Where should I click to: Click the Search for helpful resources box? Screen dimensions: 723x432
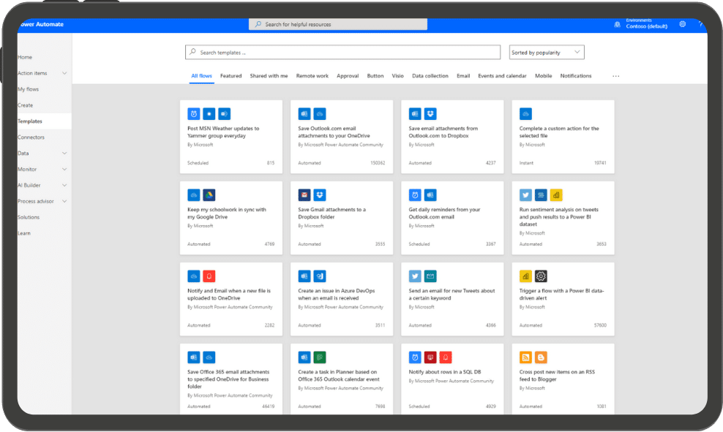point(338,24)
